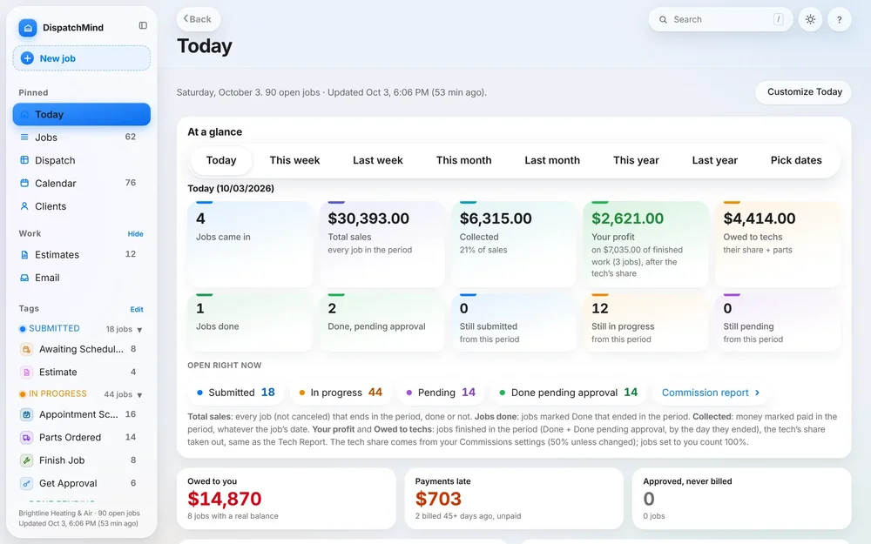Open help question mark button
This screenshot has height=544, width=871.
[x=840, y=19]
